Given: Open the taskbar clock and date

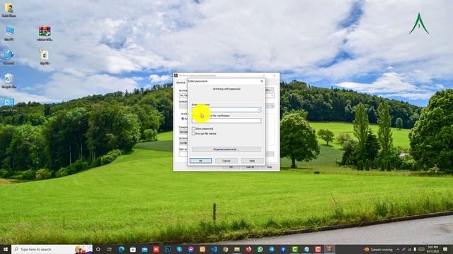Looking at the screenshot, I should (x=432, y=249).
